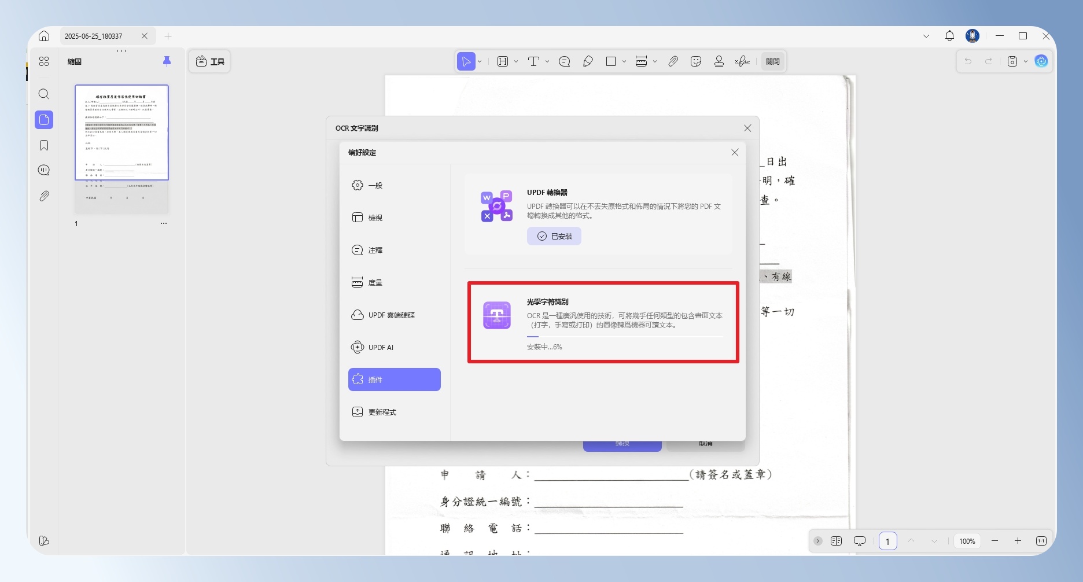Expand the measure tool dropdown arrow
The width and height of the screenshot is (1083, 582).
(655, 61)
